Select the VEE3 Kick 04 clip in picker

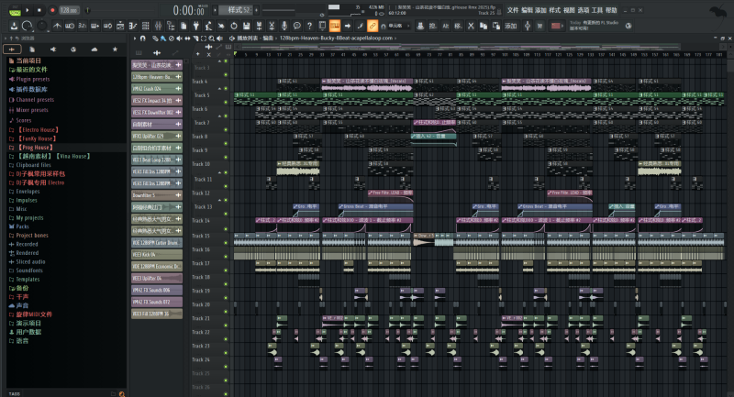pyautogui.click(x=157, y=254)
